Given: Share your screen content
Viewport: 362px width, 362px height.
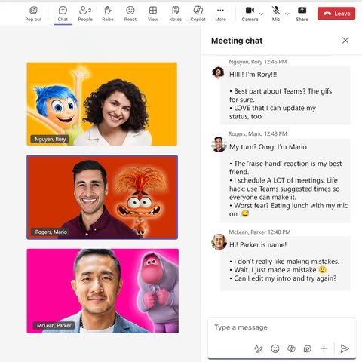Looking at the screenshot, I should click(x=302, y=14).
